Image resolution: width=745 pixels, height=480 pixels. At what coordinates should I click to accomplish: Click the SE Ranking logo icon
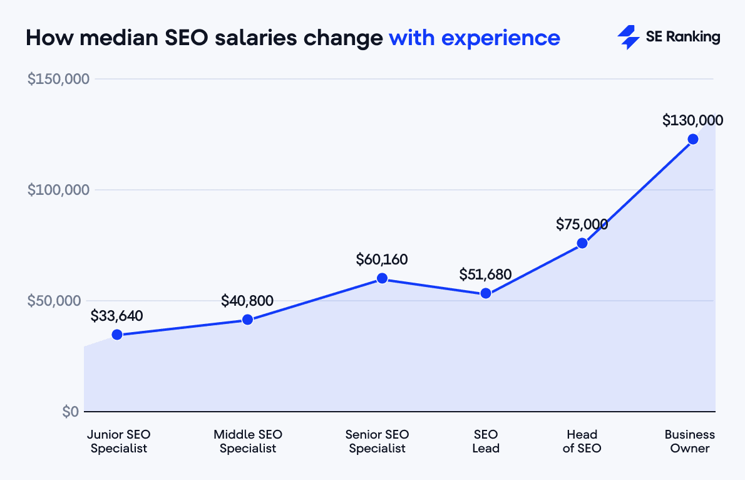click(628, 38)
